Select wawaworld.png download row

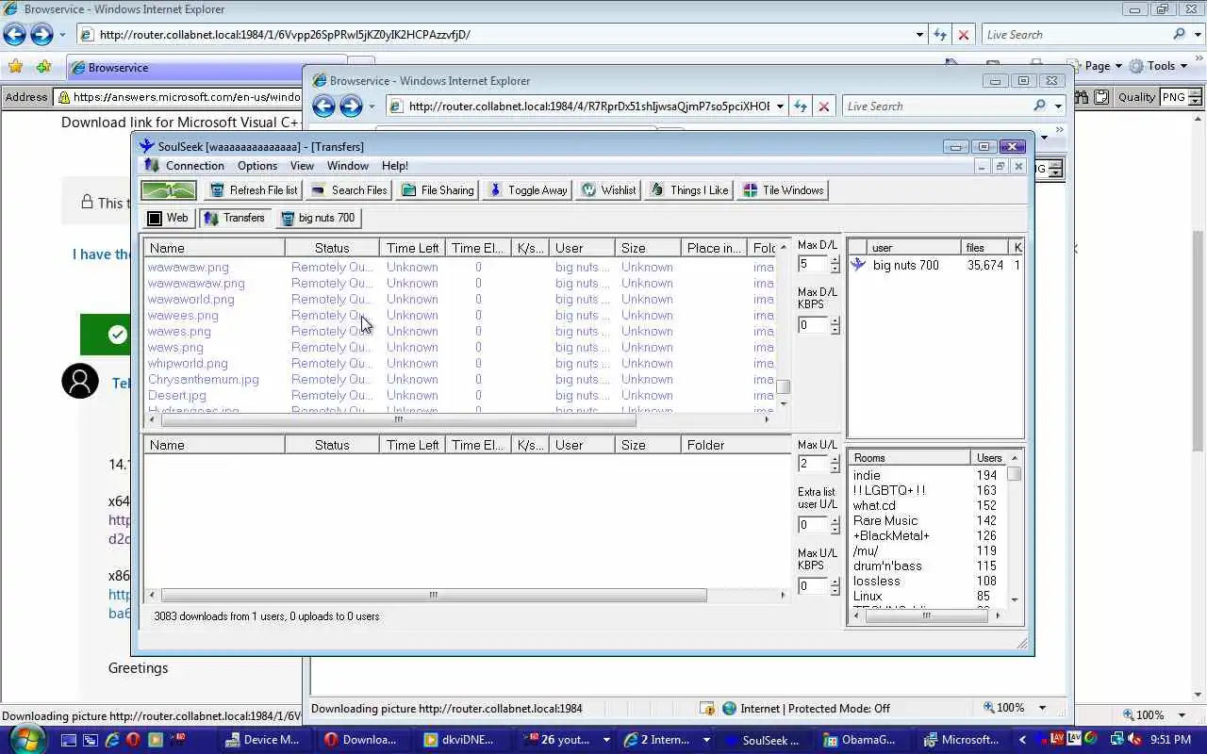point(191,299)
